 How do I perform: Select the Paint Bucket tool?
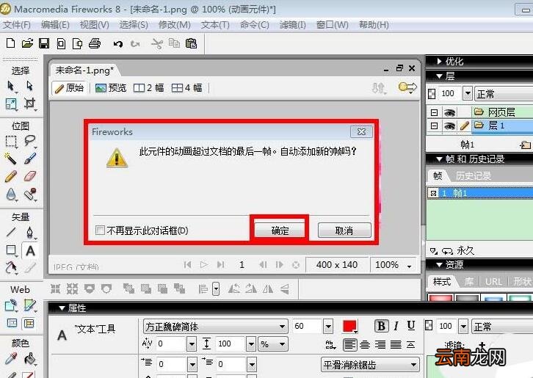[30, 359]
